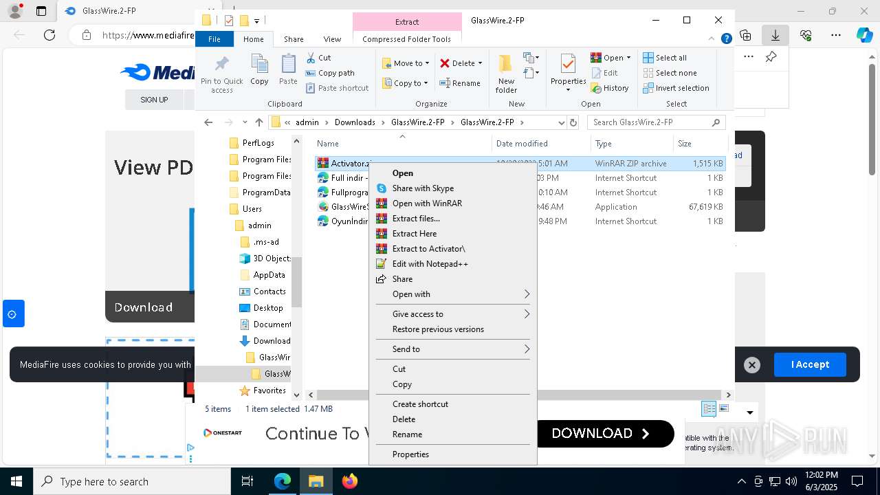Collapse the ribbon chevron
Image resolution: width=880 pixels, height=495 pixels.
712,39
